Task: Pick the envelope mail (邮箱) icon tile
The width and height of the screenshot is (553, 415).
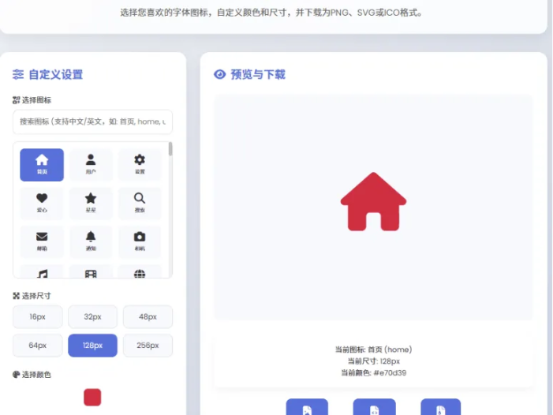Action: point(42,241)
